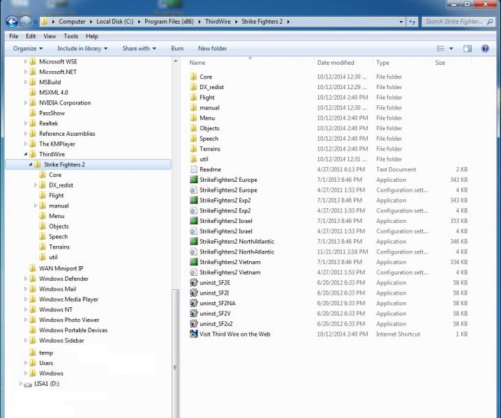501x418 pixels.
Task: Click the blue Help question mark icon
Action: (485, 49)
